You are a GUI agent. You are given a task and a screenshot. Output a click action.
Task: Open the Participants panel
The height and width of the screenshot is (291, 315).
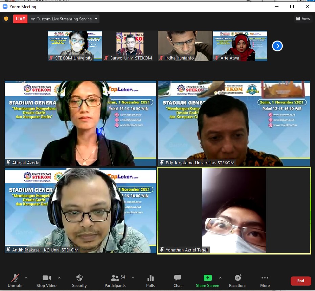[115, 281]
